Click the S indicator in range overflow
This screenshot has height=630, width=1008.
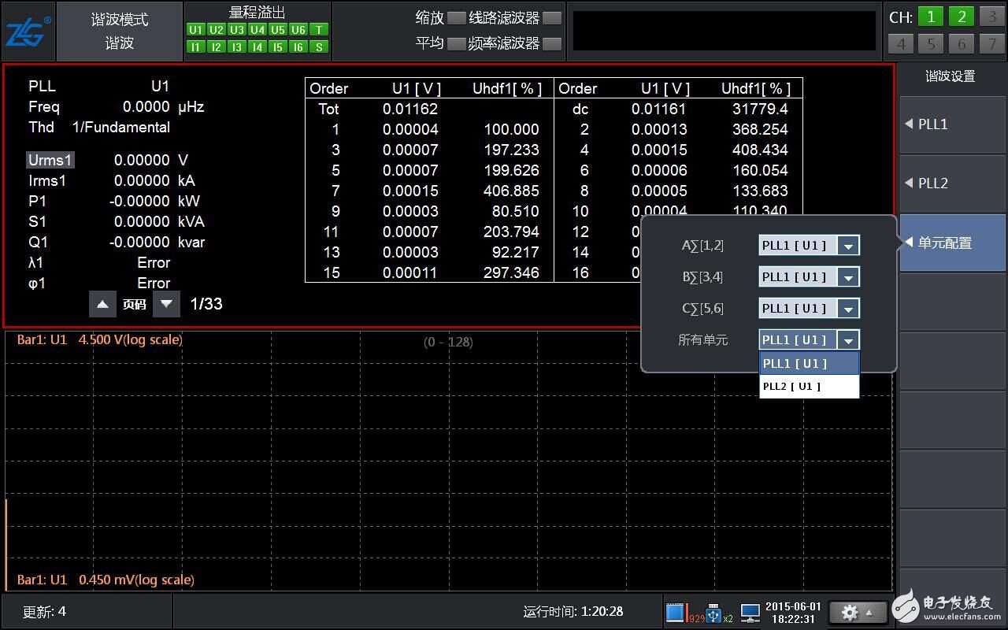(x=318, y=47)
